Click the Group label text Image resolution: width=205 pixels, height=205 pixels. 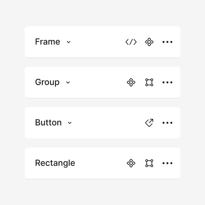click(47, 82)
